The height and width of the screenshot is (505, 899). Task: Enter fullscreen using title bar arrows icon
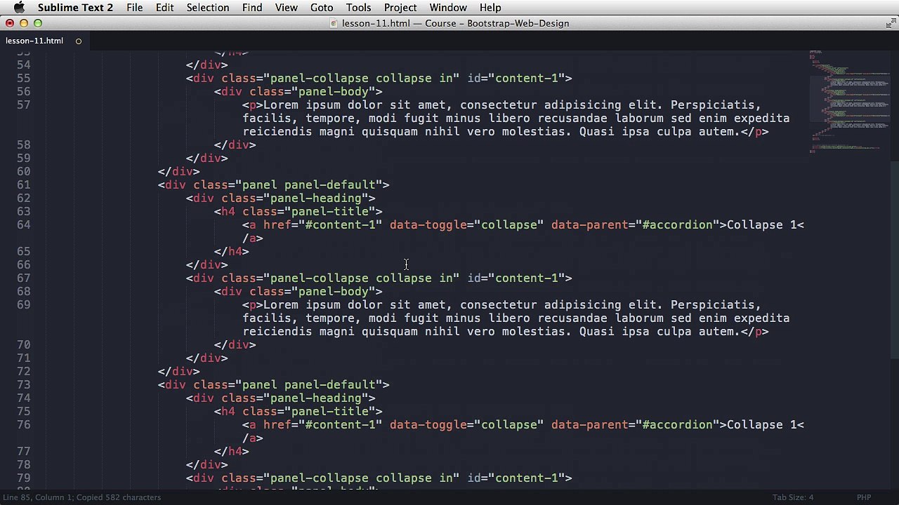pyautogui.click(x=891, y=24)
